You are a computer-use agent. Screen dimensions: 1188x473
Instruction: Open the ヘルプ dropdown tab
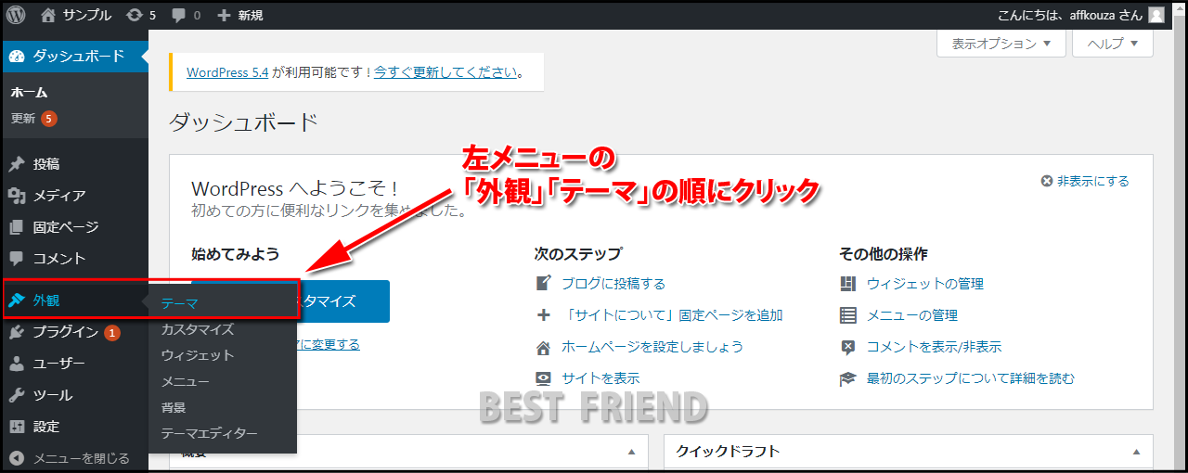1112,43
